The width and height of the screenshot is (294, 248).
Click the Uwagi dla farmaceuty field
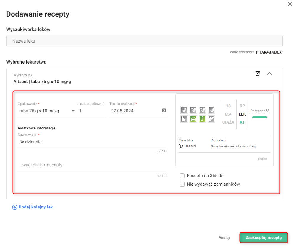tap(92, 165)
